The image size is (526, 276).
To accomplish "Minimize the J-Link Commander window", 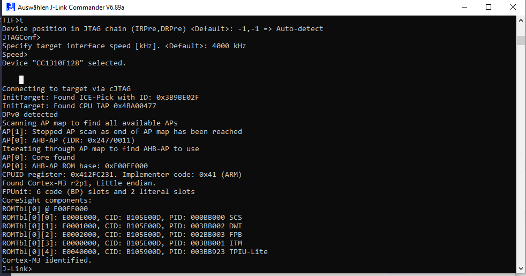I will click(464, 8).
